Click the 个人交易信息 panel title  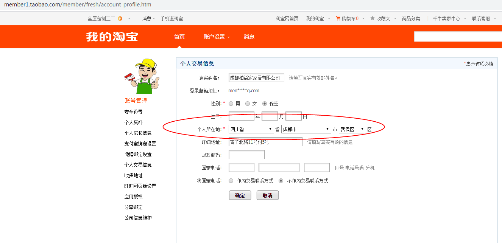tap(197, 63)
